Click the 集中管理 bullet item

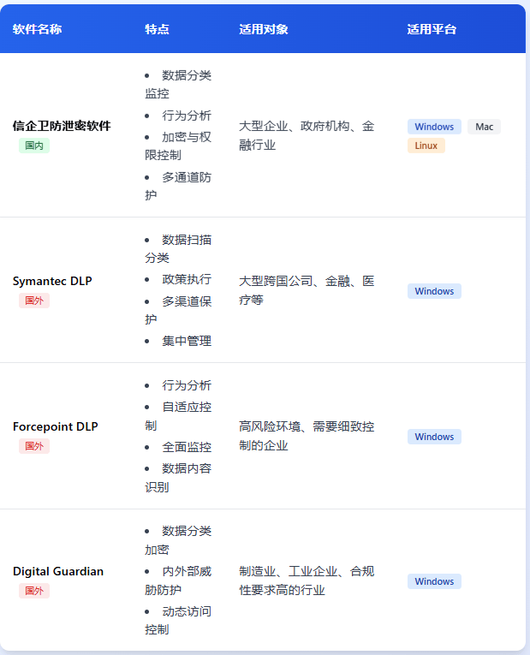tap(178, 341)
